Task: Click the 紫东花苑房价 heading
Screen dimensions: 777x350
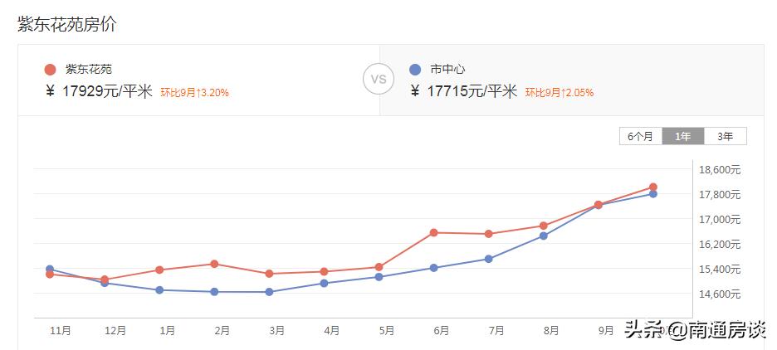Action: pos(66,25)
